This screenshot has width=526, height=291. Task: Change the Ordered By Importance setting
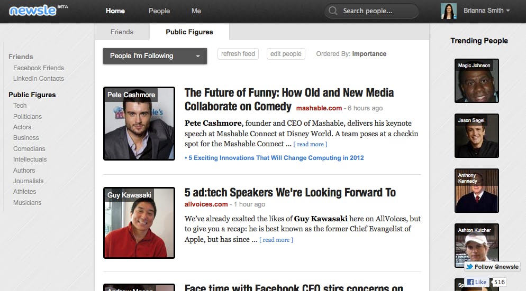(x=369, y=54)
